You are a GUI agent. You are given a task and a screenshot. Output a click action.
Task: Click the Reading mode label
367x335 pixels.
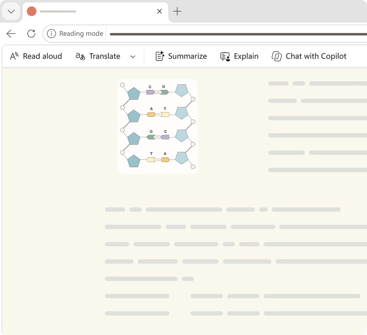point(81,33)
